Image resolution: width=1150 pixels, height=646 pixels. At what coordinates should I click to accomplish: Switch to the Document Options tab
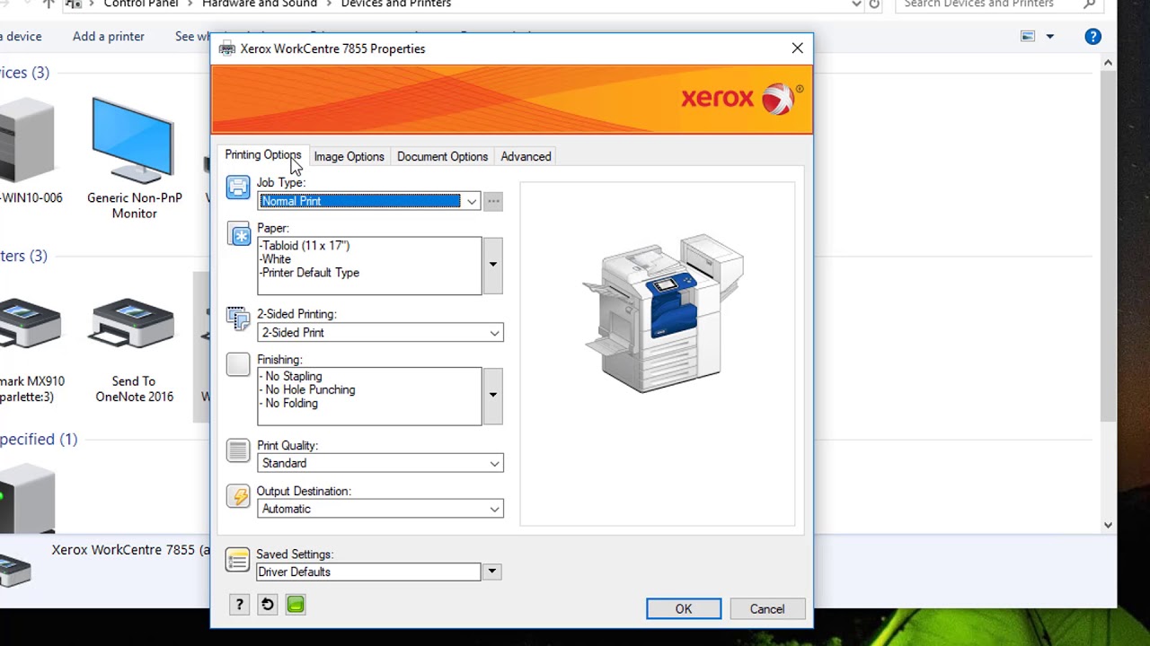(x=442, y=156)
